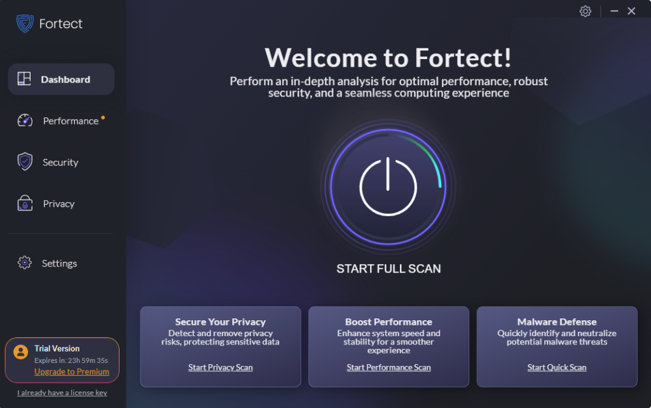651x408 pixels.
Task: Open the Performance section via its speedometer icon
Action: coord(24,120)
